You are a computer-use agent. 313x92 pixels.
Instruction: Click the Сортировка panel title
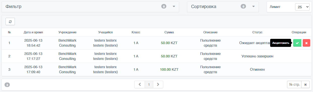[x=204, y=7]
